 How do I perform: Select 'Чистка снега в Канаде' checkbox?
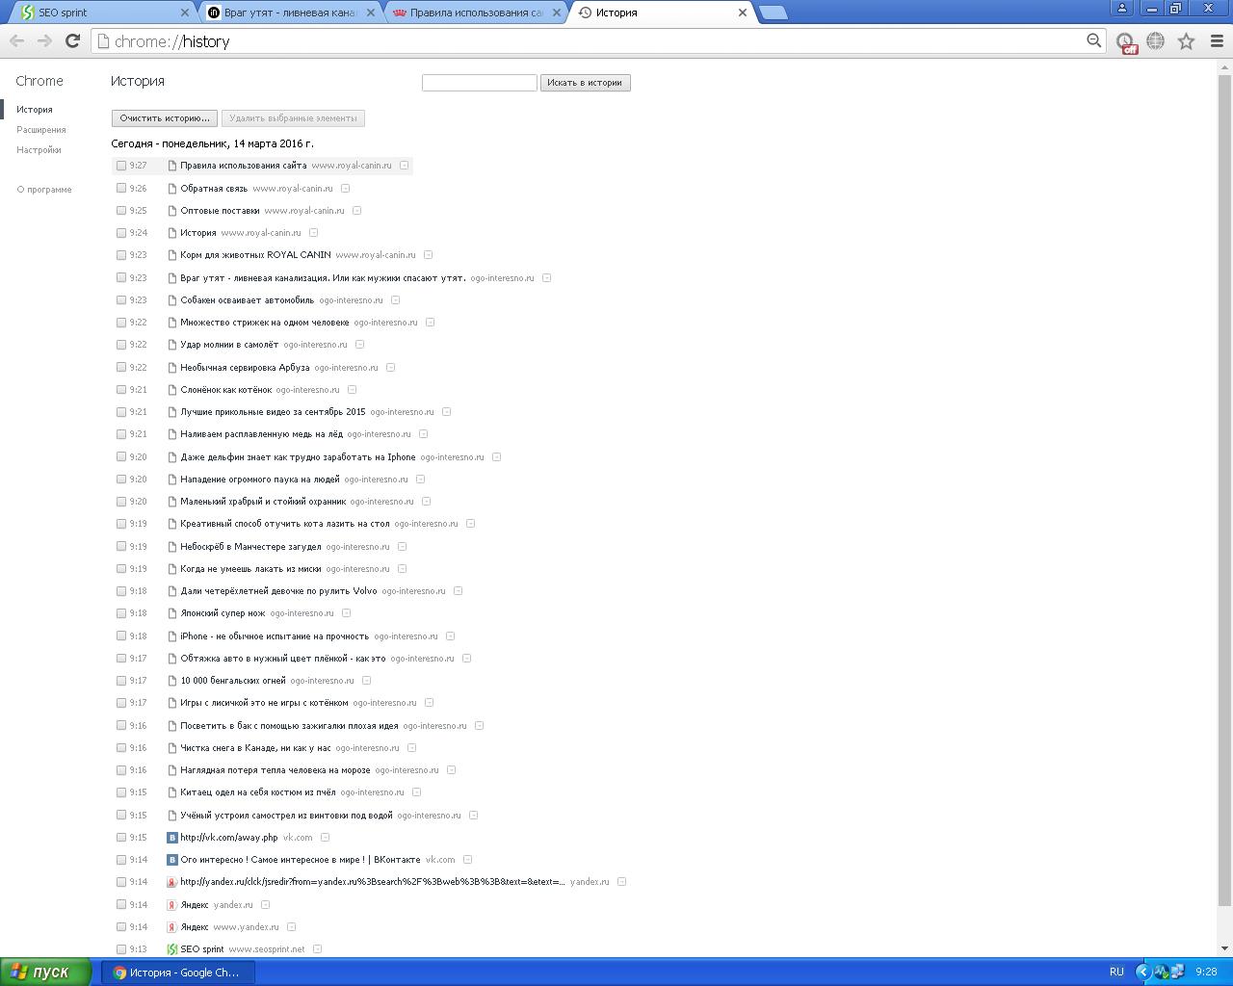point(121,748)
